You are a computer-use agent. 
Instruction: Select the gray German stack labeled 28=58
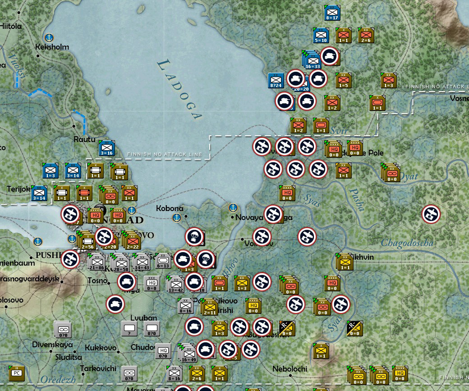pyautogui.click(x=120, y=262)
